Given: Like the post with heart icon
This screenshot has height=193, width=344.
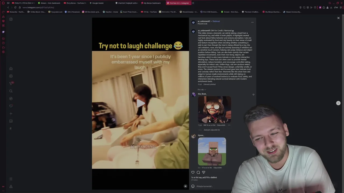Looking at the screenshot, I should click(x=193, y=172).
